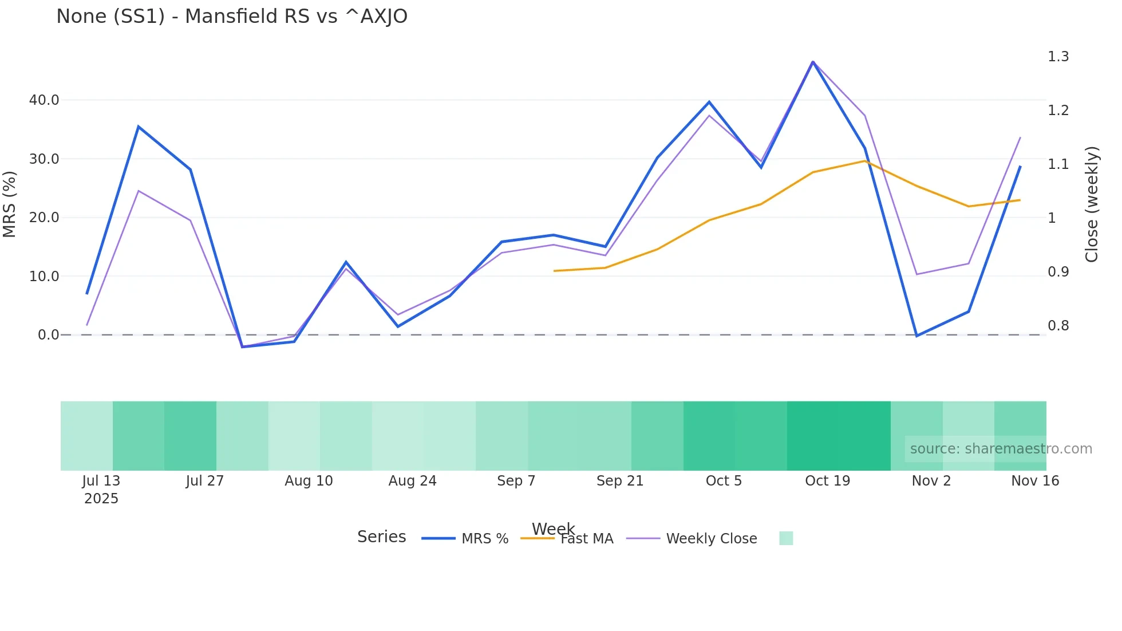Click the 1.3 tick on Close axis
The image size is (1122, 631).
tap(1058, 57)
